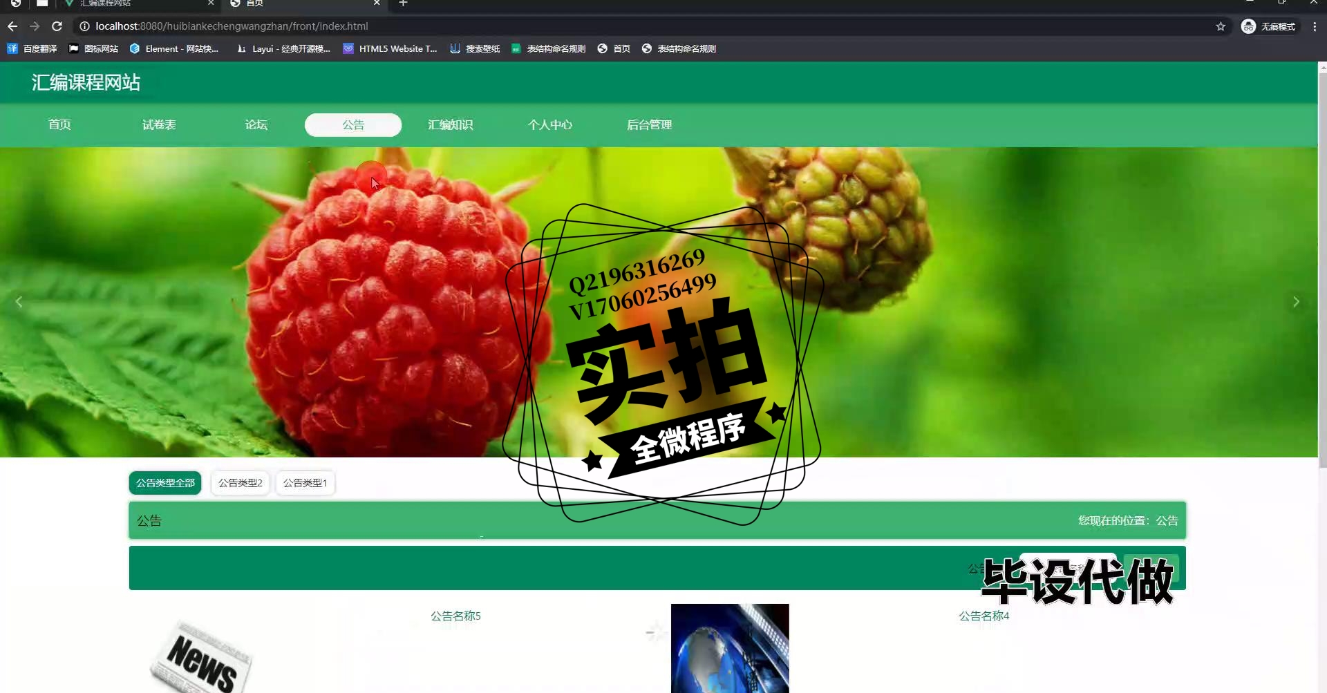Open the 首页 bookmark in bookmarks bar
This screenshot has height=693, width=1327.
pos(614,48)
